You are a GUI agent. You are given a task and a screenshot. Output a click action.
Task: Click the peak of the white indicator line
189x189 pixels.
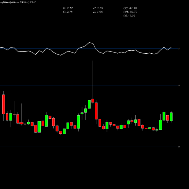(89, 42)
